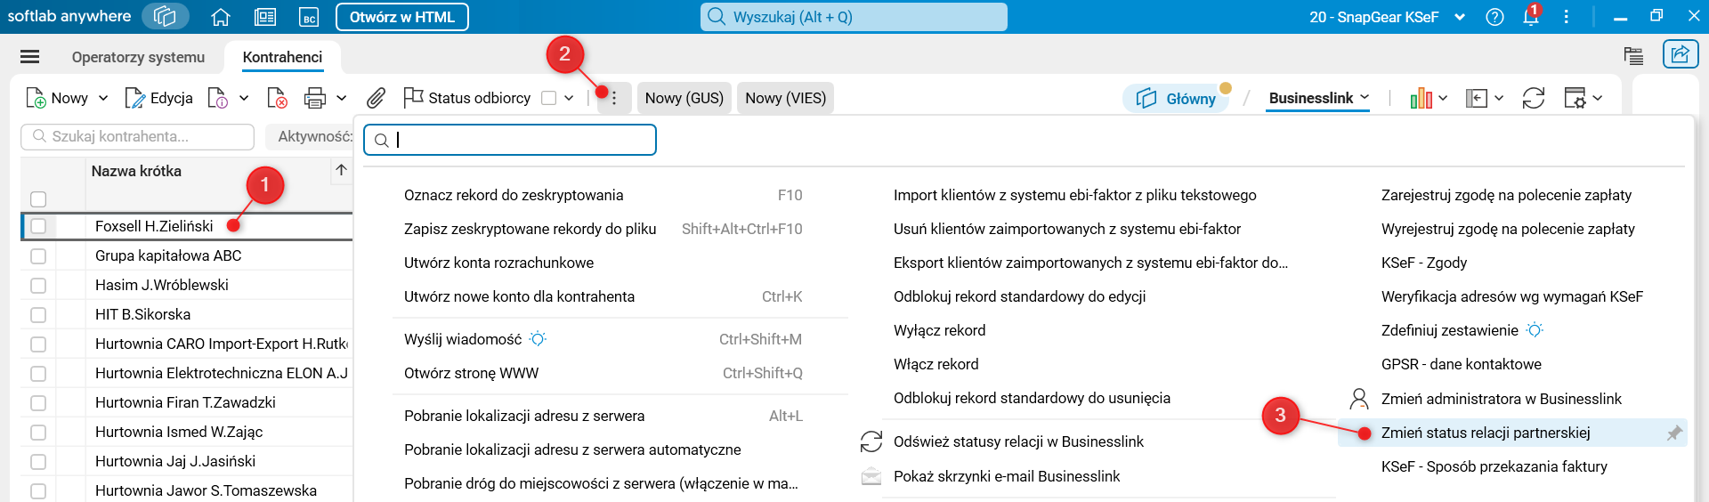Open the 20 - SnapGear KSeF company dropdown
The height and width of the screenshot is (502, 1709).
click(1387, 17)
